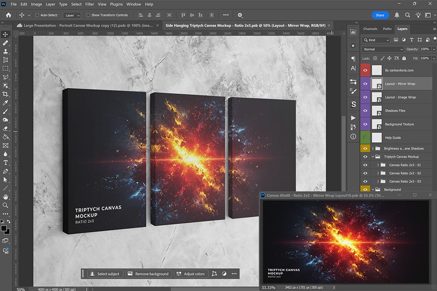Click align top edges icon
Screen dimensions: 437x291
[183, 15]
